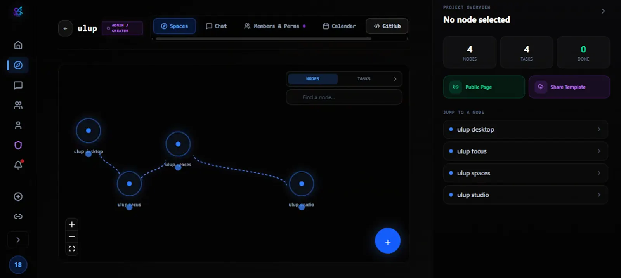Open the ulup logo in sidebar

click(x=18, y=12)
